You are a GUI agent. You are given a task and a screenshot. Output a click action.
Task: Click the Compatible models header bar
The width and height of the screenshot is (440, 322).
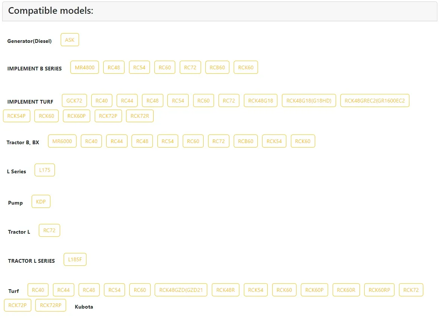coord(220,11)
